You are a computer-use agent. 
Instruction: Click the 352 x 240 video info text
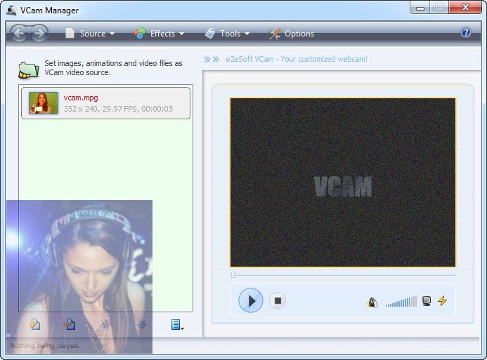coord(118,109)
